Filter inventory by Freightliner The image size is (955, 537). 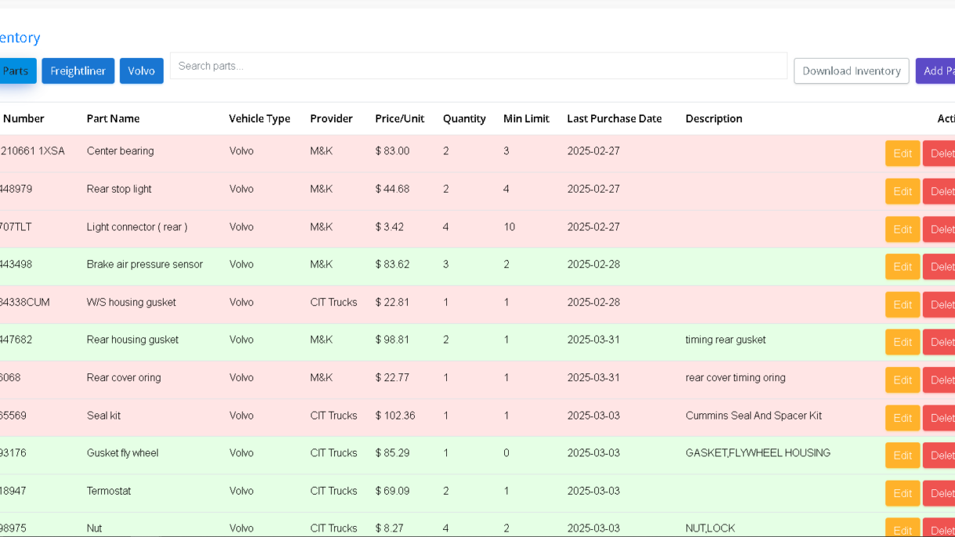78,70
